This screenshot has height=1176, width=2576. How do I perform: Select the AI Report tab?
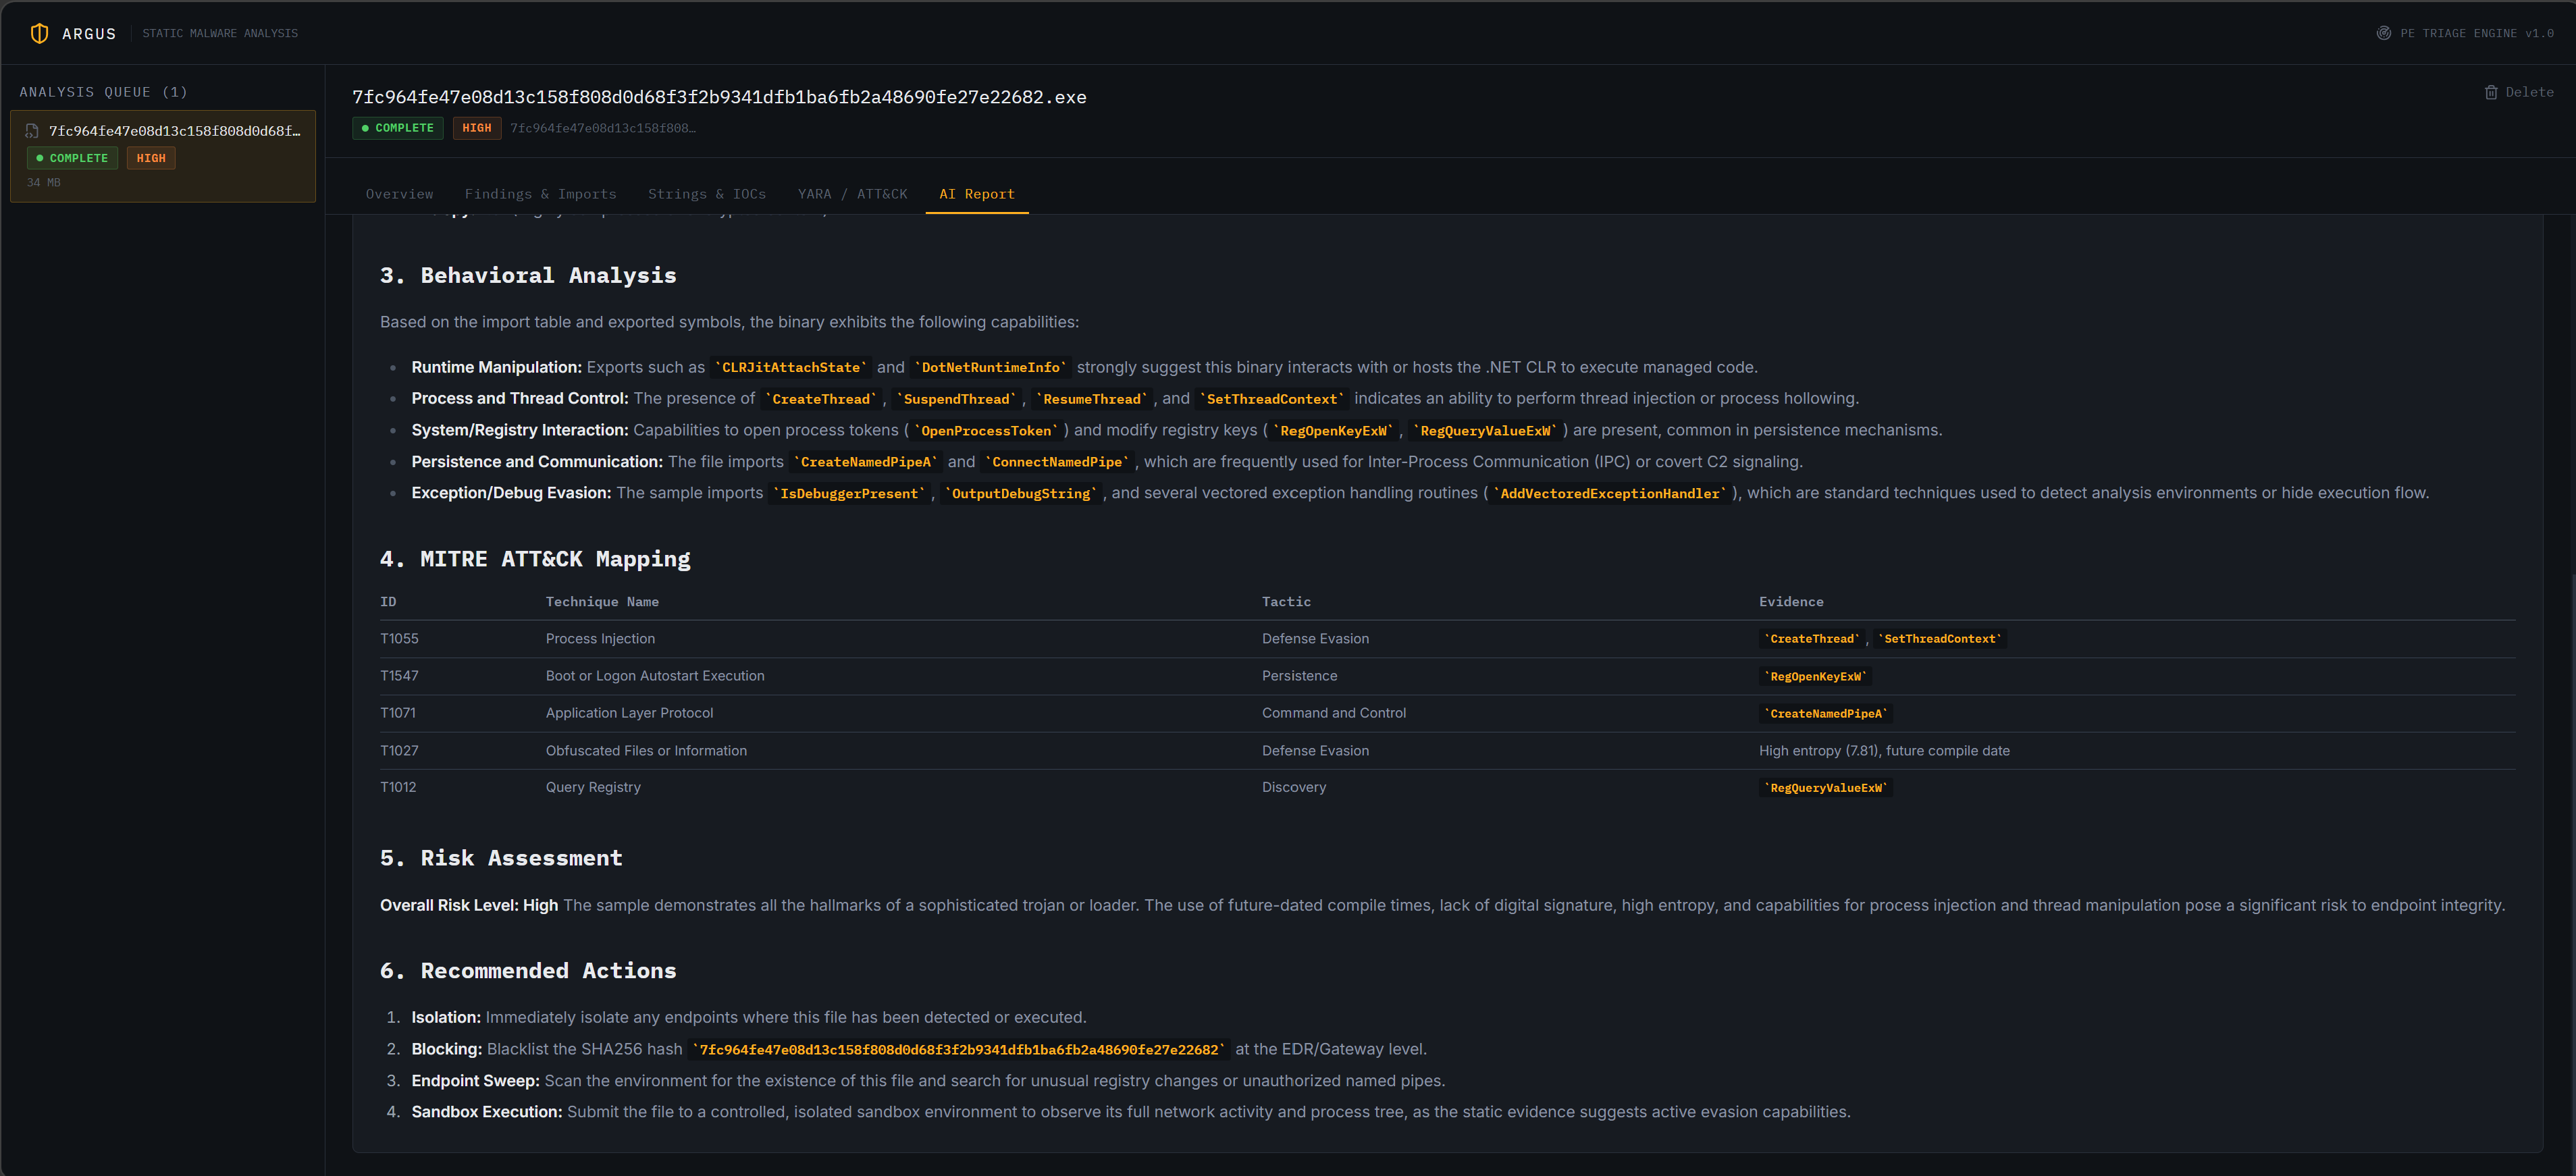click(x=976, y=194)
